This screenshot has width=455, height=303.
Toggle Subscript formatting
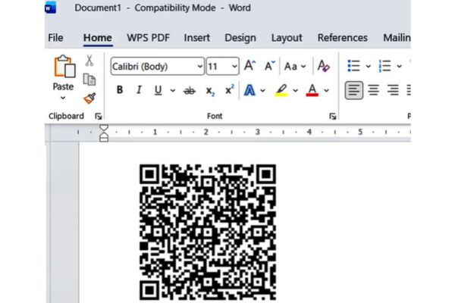210,91
